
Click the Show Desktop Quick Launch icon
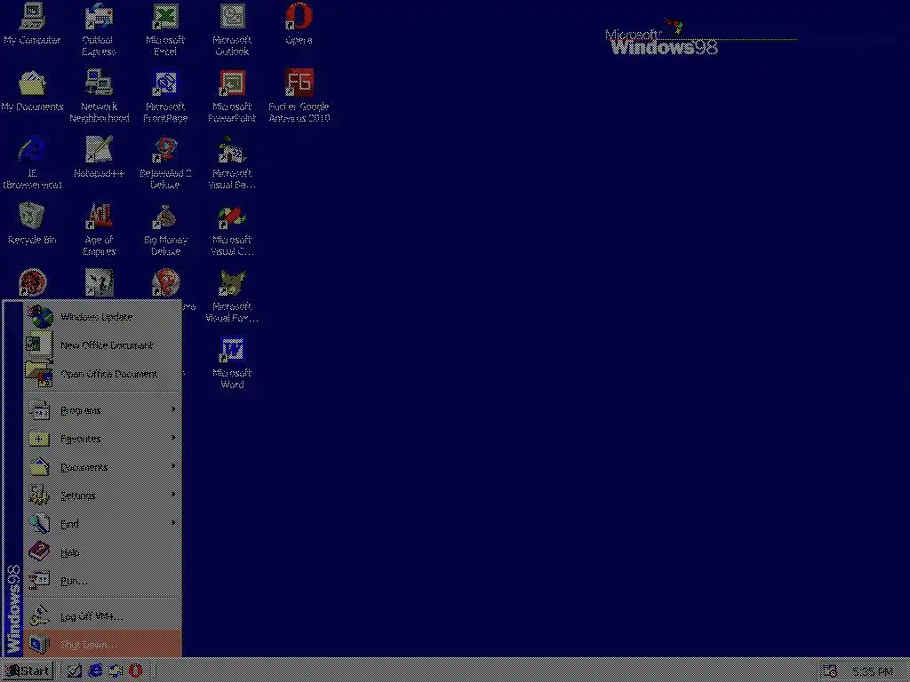(x=75, y=671)
